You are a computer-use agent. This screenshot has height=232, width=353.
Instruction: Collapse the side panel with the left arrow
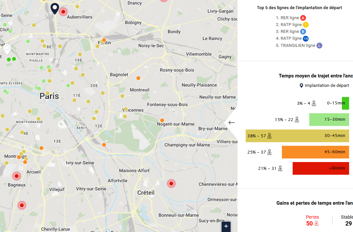tap(232, 123)
